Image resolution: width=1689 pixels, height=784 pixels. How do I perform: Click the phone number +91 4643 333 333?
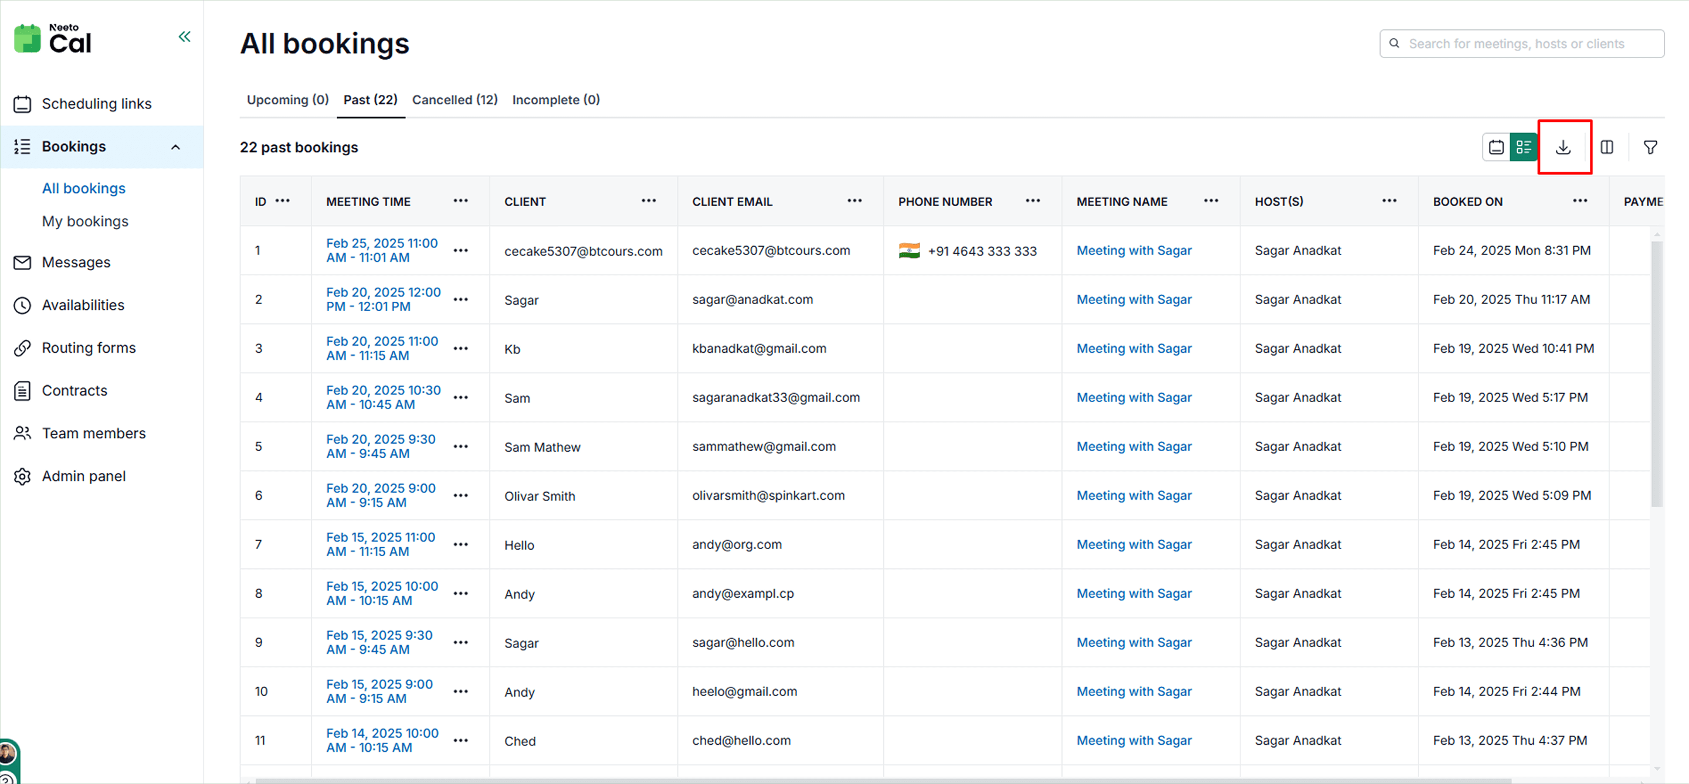click(982, 251)
